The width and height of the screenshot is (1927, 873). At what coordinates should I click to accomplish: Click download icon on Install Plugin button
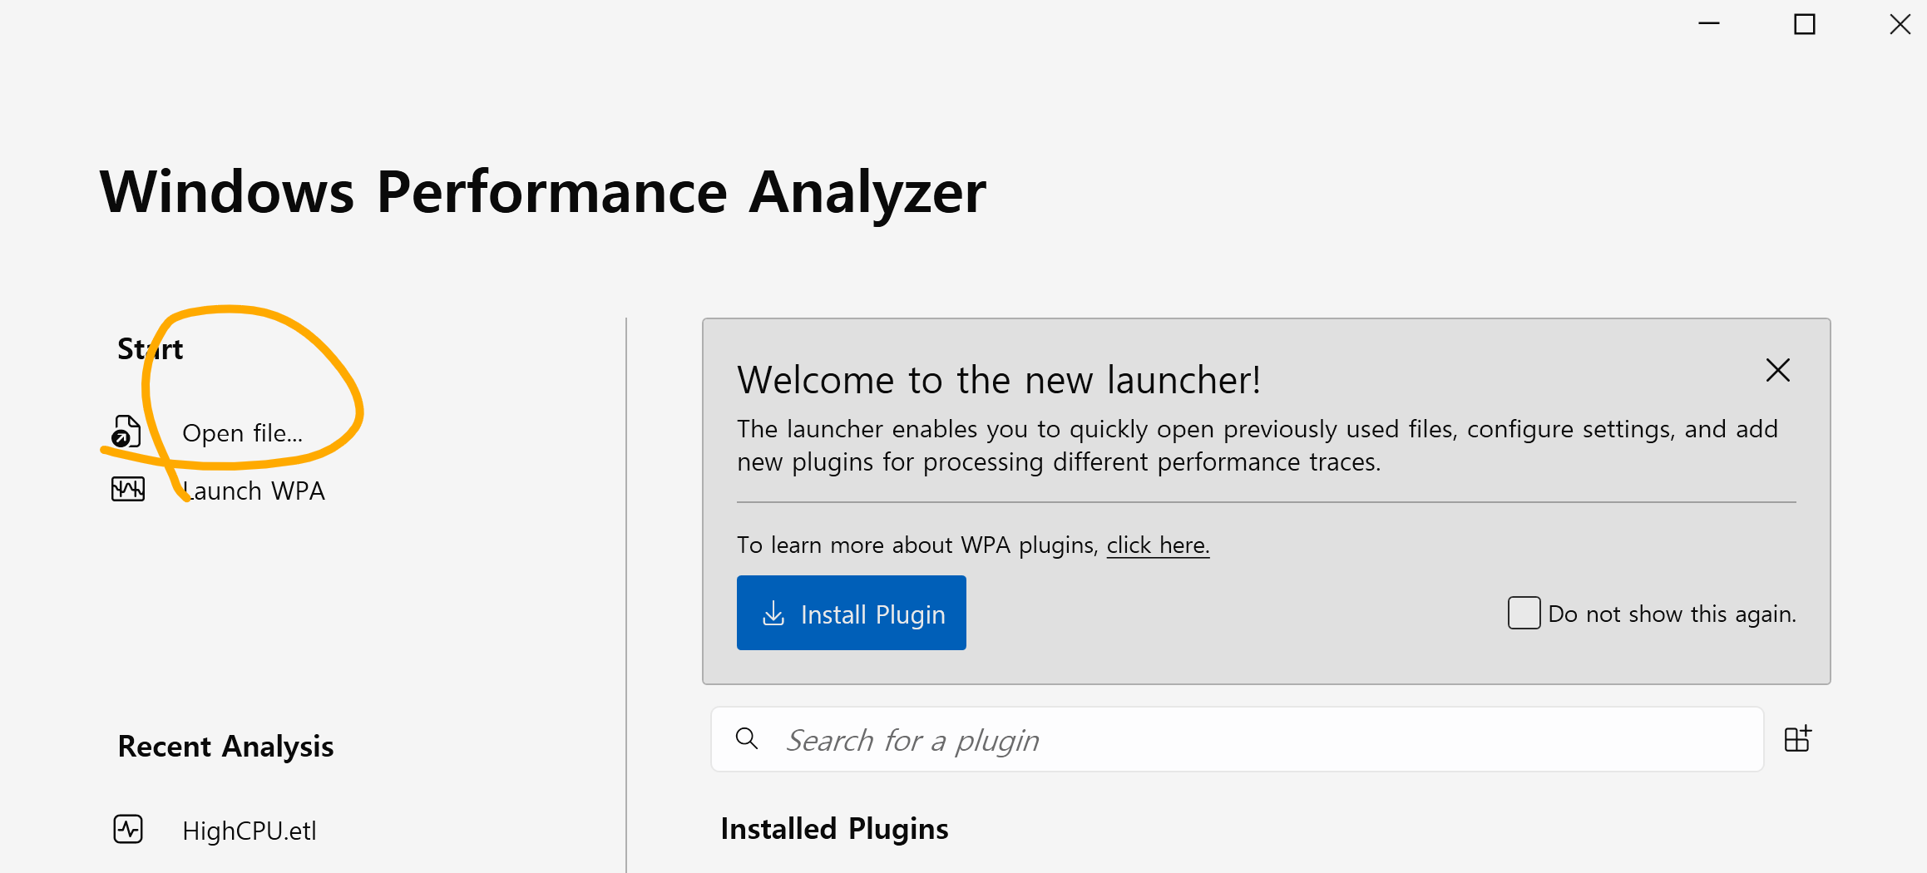pos(773,614)
